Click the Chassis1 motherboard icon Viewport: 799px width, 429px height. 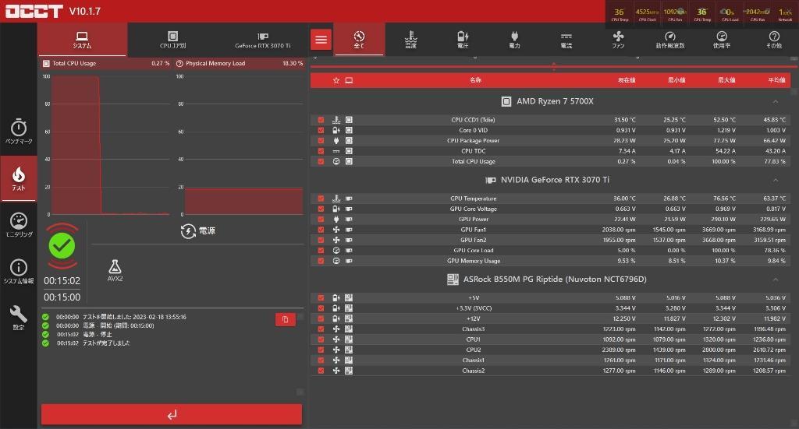tap(349, 360)
